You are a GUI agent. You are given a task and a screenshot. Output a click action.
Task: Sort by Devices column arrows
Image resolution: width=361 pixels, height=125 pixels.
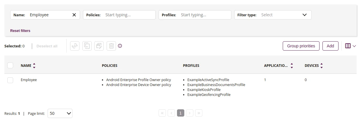[x=322, y=66]
